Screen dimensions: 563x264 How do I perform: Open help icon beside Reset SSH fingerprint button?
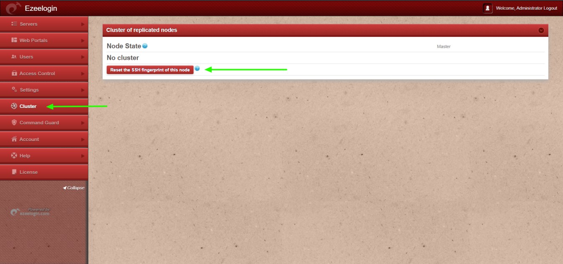click(197, 69)
